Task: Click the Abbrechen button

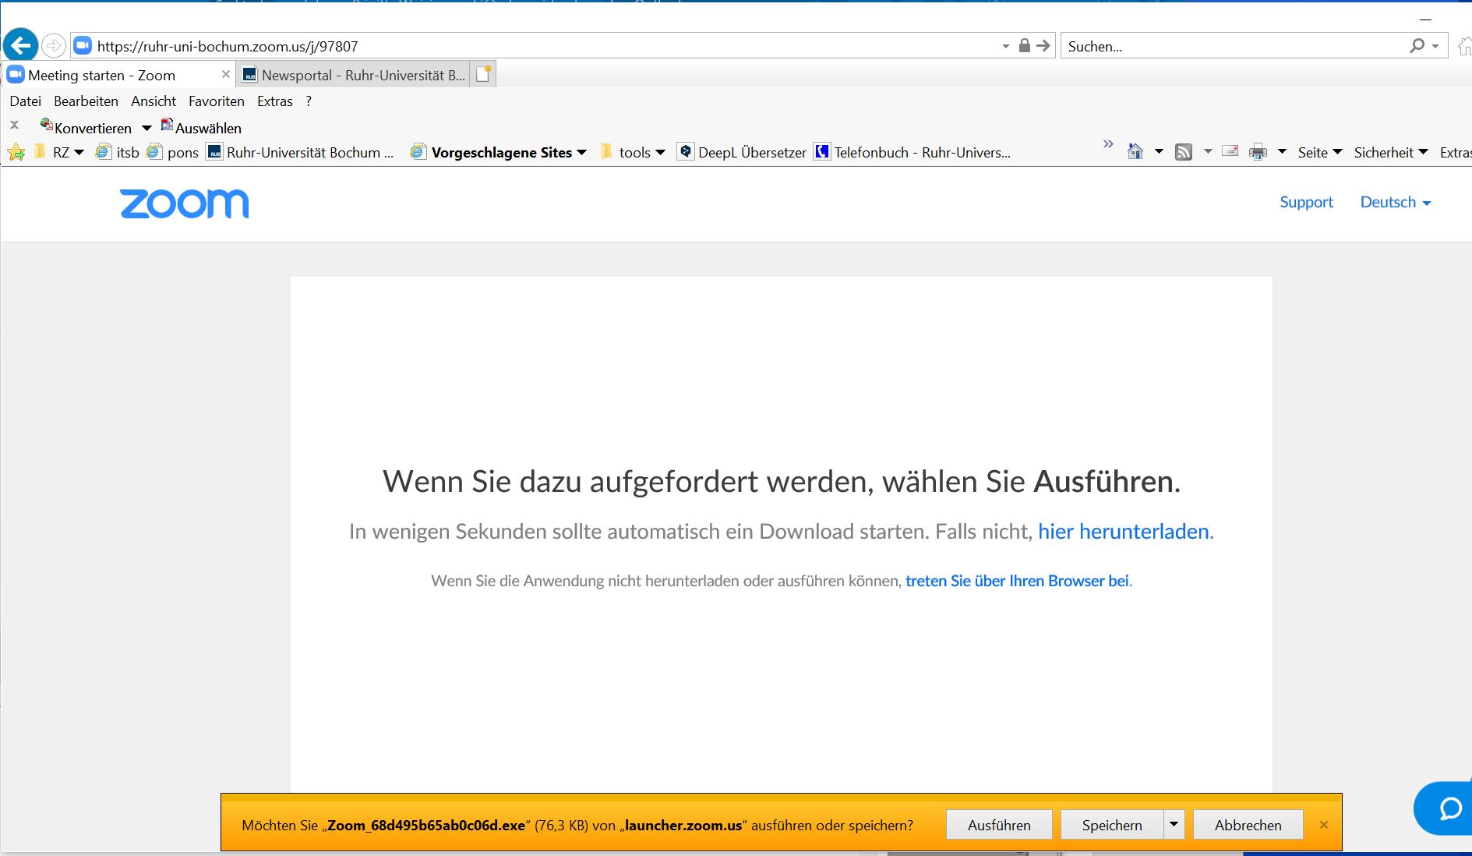Action: 1248,825
